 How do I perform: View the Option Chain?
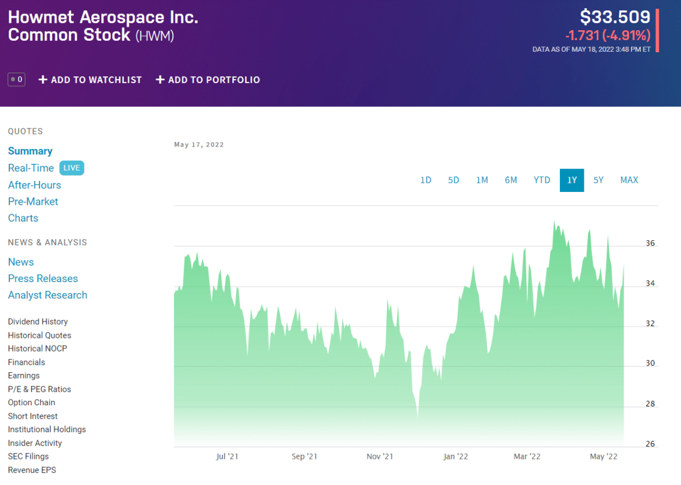(31, 402)
